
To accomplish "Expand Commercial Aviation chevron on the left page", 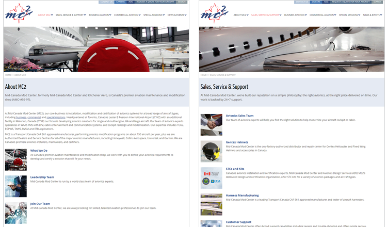I will click(139, 15).
